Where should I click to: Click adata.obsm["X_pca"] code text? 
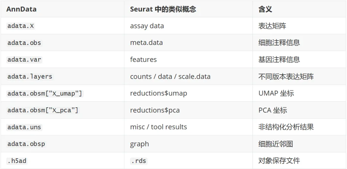click(x=43, y=110)
